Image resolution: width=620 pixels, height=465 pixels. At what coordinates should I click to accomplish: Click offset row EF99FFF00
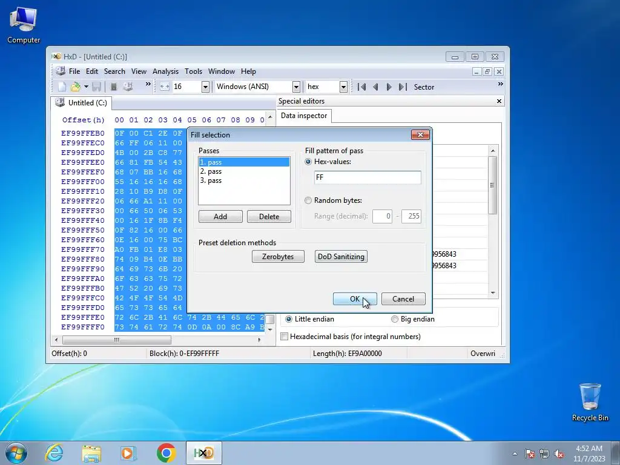(82, 182)
